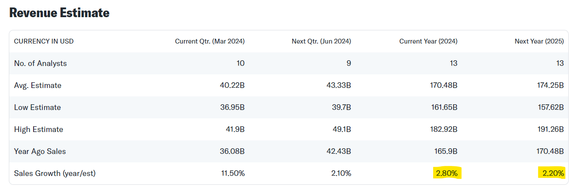The image size is (574, 187).
Task: Click the 174.25B average estimate value
Action: 549,85
